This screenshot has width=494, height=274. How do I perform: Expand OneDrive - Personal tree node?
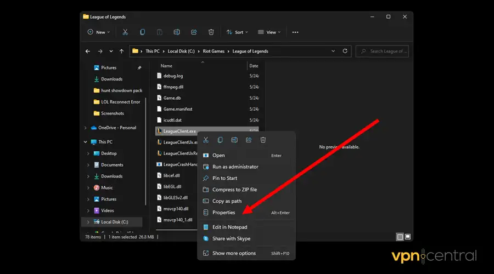pyautogui.click(x=86, y=128)
